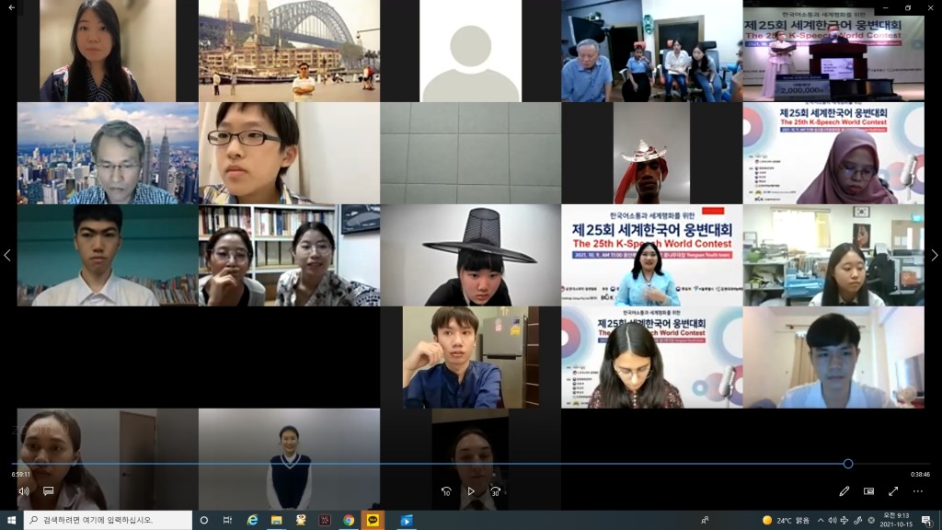942x530 pixels.
Task: Open KakaoTalk from the taskbar
Action: tap(373, 520)
